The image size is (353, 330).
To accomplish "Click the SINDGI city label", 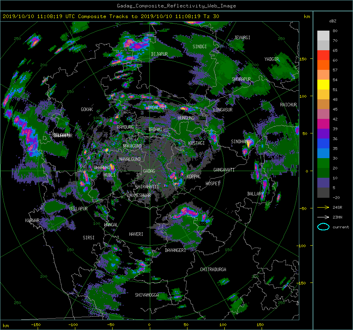I will pyautogui.click(x=200, y=47).
